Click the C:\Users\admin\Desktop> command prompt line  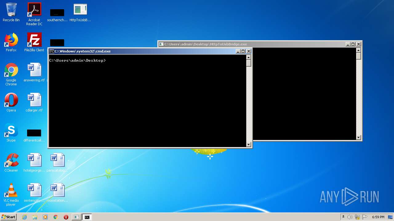(77, 60)
